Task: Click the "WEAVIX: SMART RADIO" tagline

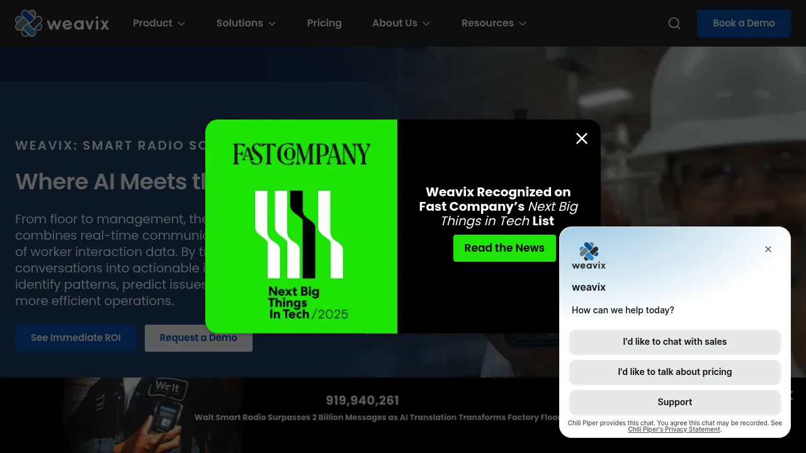Action: coord(110,145)
